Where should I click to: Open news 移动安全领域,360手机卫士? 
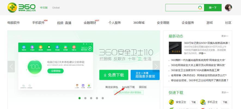point(200,80)
